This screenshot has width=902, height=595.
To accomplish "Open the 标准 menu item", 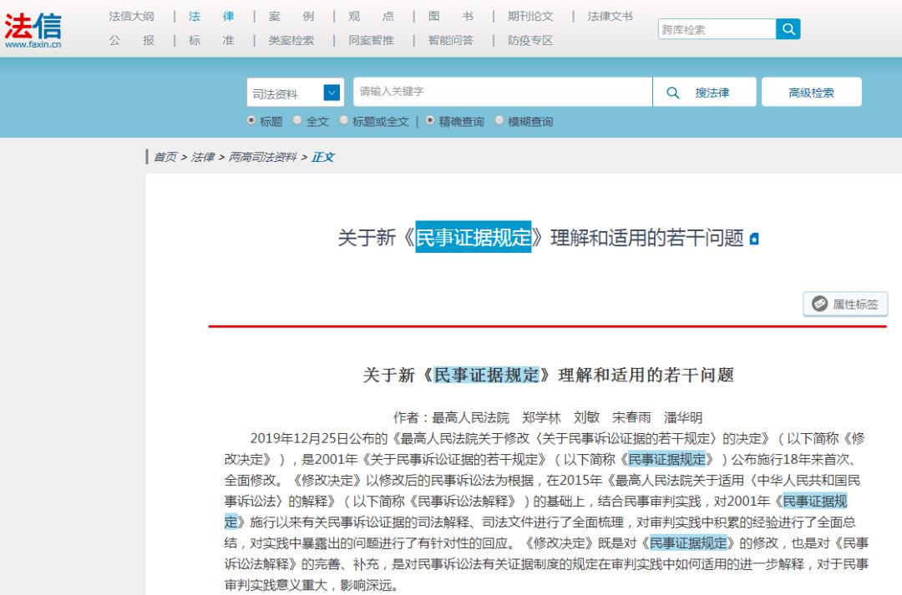I will pyautogui.click(x=211, y=40).
